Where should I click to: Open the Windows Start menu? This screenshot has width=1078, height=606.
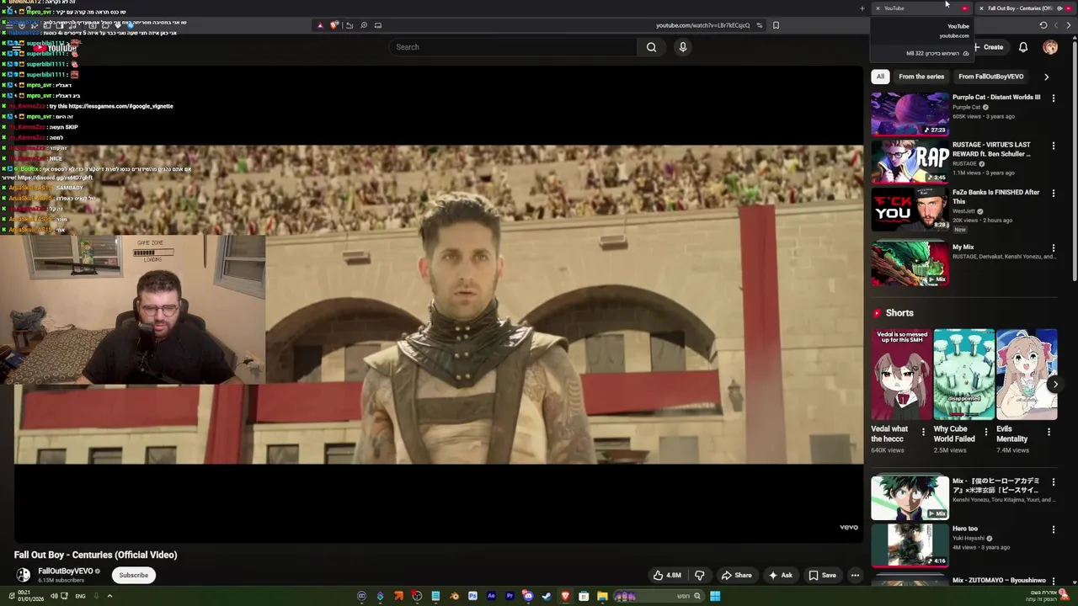point(715,596)
